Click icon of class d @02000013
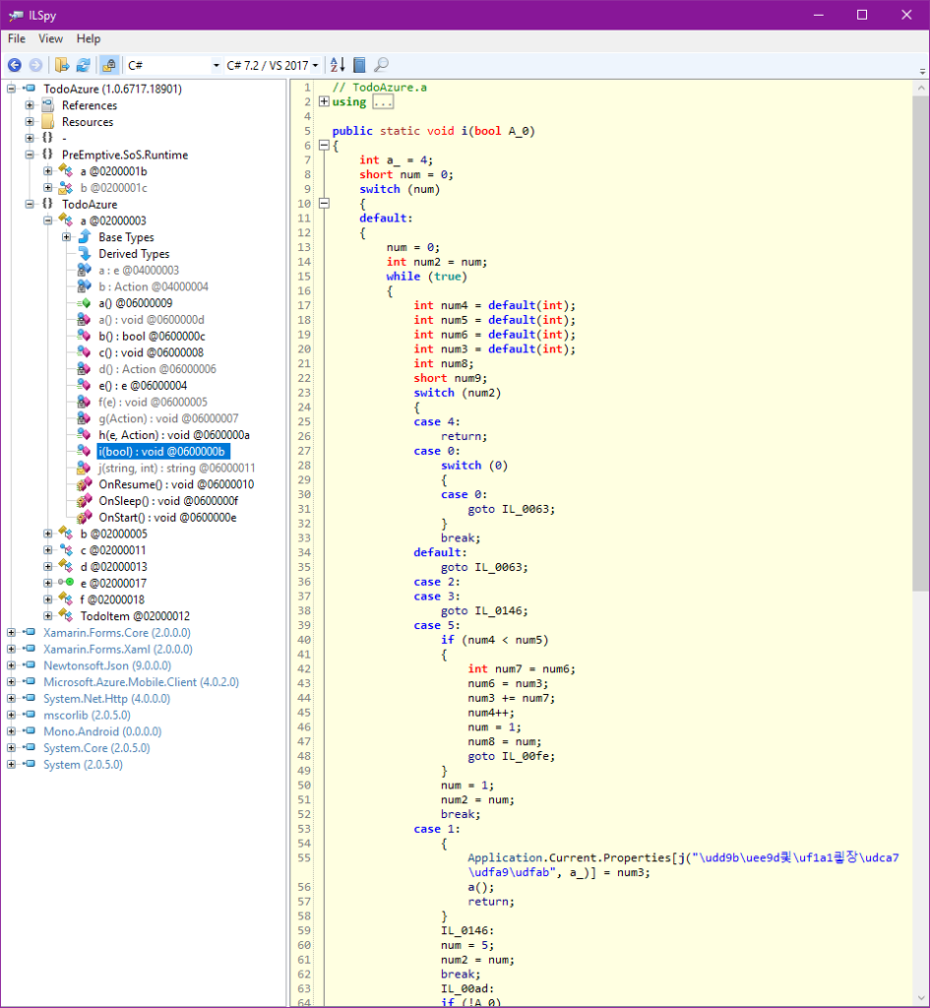The height and width of the screenshot is (1008, 930). [66, 566]
